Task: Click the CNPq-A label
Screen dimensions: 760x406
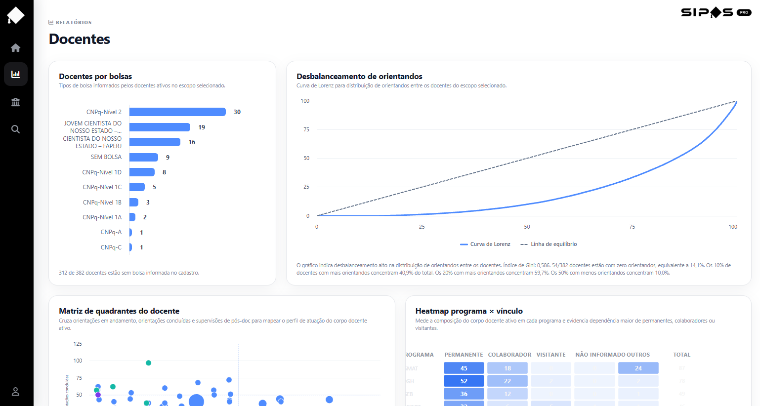Action: coord(111,232)
